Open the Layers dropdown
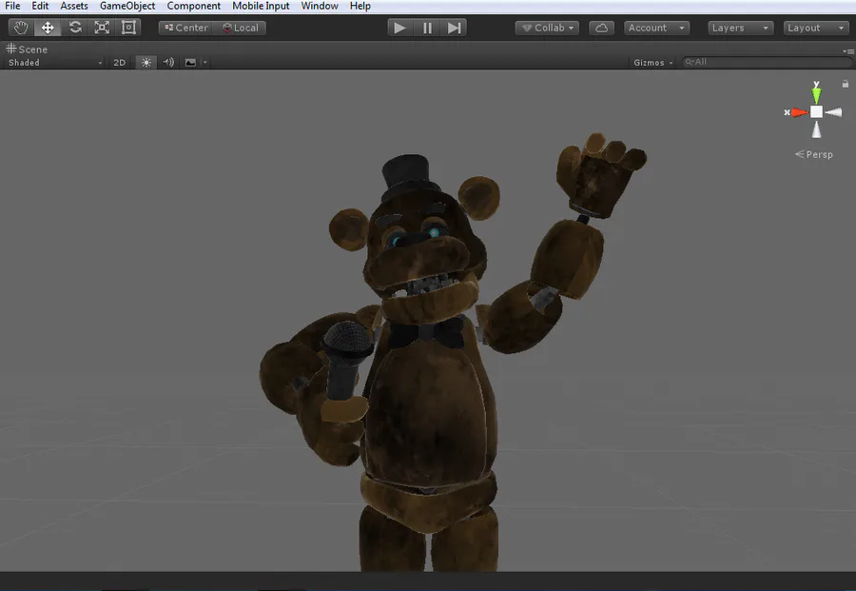Screen dimensions: 856x591 tap(740, 28)
